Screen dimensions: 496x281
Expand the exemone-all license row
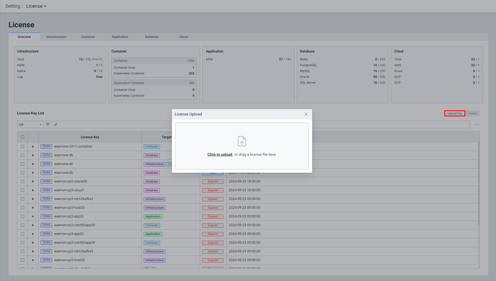click(33, 164)
